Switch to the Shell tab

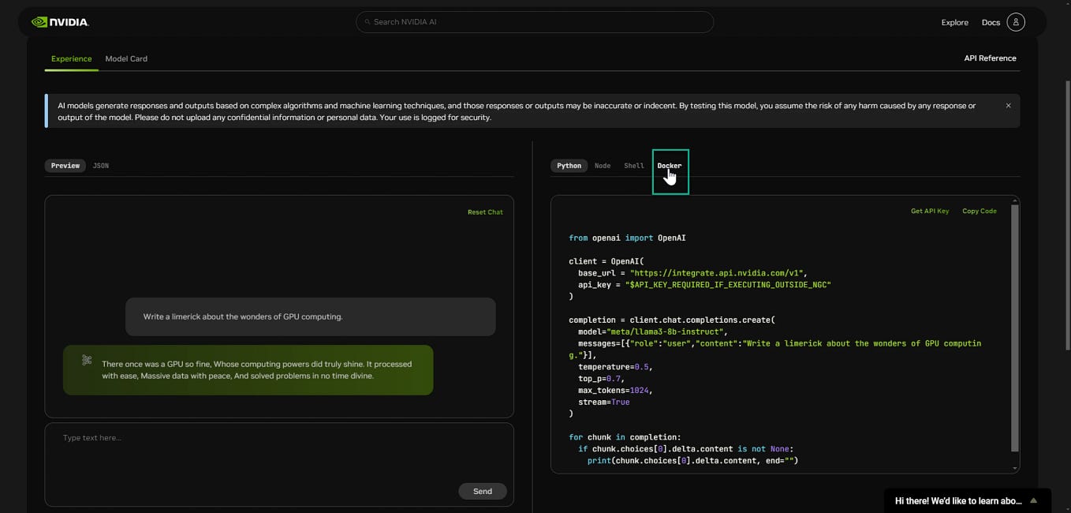pos(633,166)
